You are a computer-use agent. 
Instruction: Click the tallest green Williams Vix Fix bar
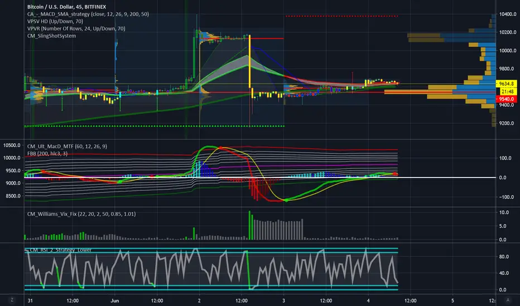tap(250, 225)
